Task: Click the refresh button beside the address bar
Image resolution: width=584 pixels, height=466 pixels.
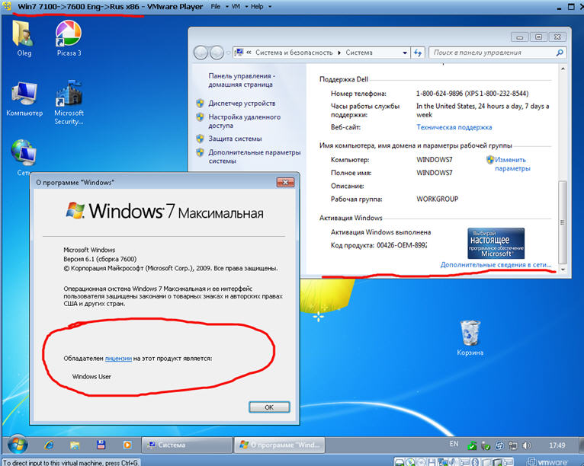Action: click(x=418, y=53)
